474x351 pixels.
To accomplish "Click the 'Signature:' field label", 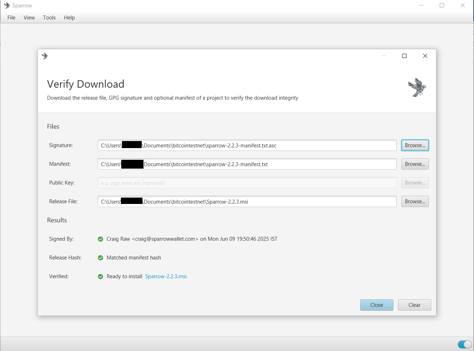I will click(61, 145).
